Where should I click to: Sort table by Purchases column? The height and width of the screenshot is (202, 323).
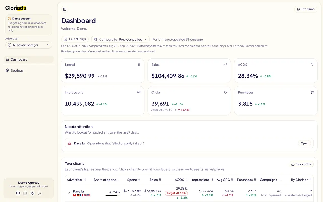click(x=246, y=180)
